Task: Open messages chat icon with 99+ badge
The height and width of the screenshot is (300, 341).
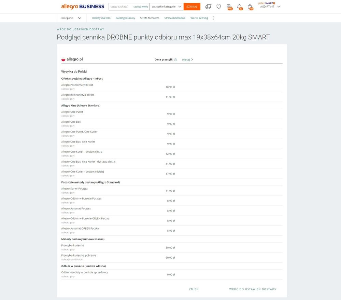Action: 229,7
